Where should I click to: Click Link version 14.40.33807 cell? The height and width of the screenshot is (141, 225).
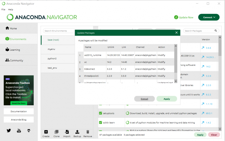click(127, 55)
